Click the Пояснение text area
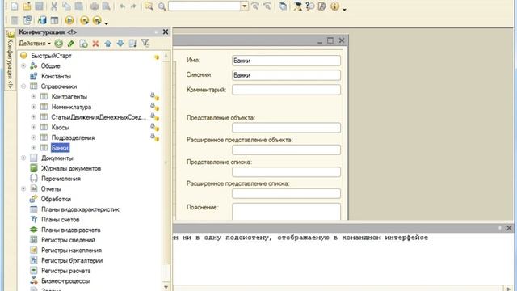 point(286,212)
